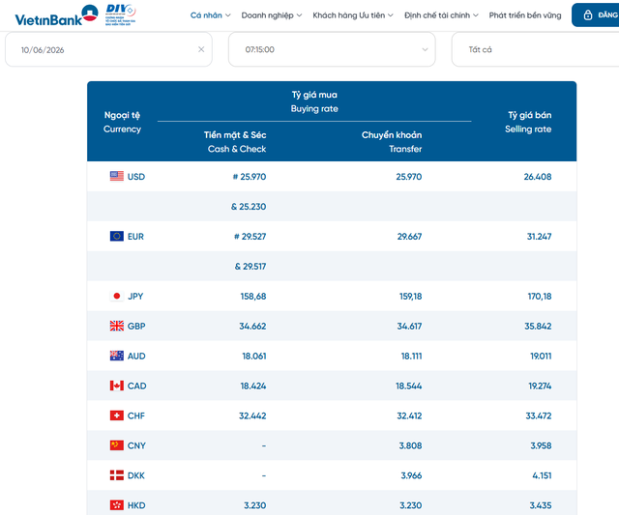Click EUR transfer rate 29.667

click(409, 237)
